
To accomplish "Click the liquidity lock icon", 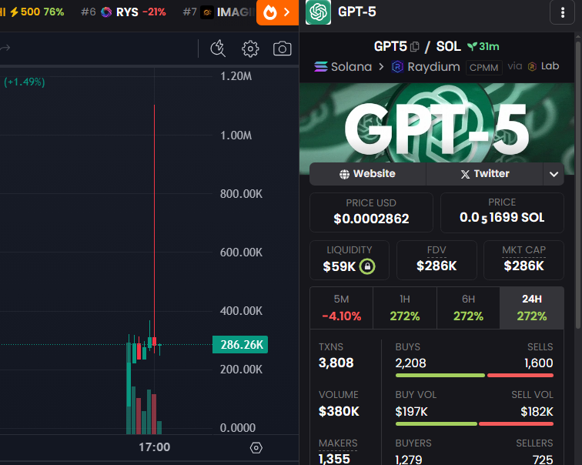I will (x=367, y=266).
